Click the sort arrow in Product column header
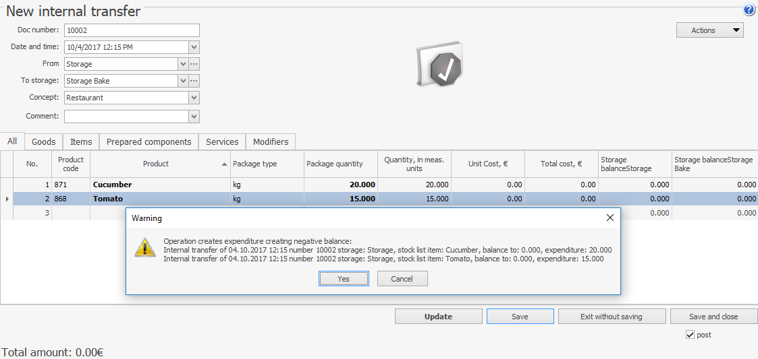The height and width of the screenshot is (359, 758). [x=224, y=164]
